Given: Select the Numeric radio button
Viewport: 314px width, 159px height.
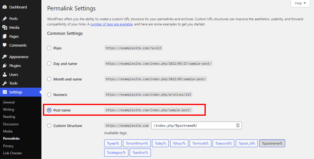Looking at the screenshot, I should 49,94.
